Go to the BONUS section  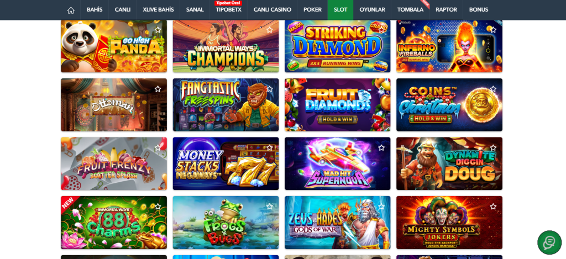click(478, 10)
